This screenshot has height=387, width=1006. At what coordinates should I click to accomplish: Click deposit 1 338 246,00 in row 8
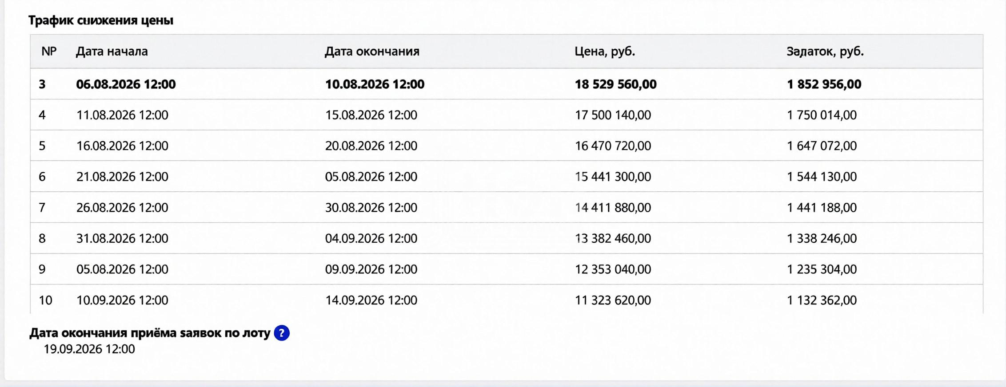822,238
